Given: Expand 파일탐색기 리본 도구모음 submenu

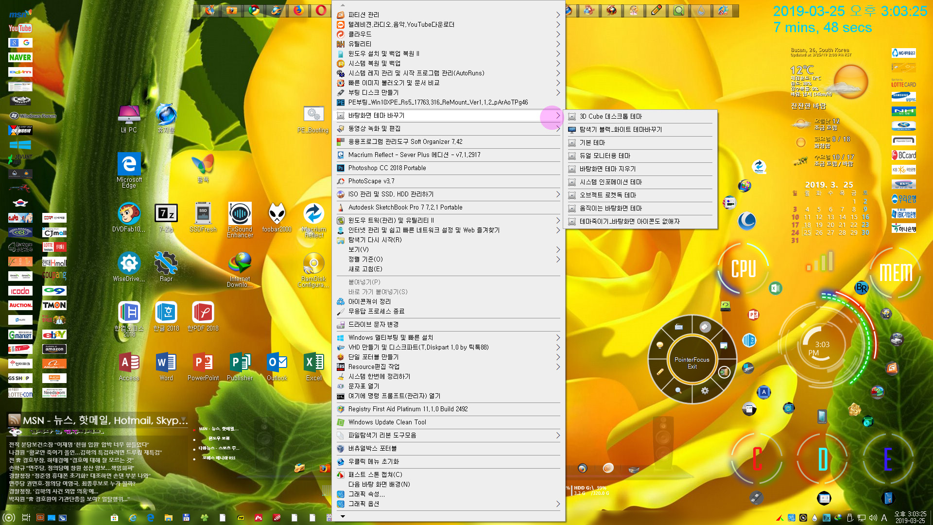Looking at the screenshot, I should click(x=448, y=435).
